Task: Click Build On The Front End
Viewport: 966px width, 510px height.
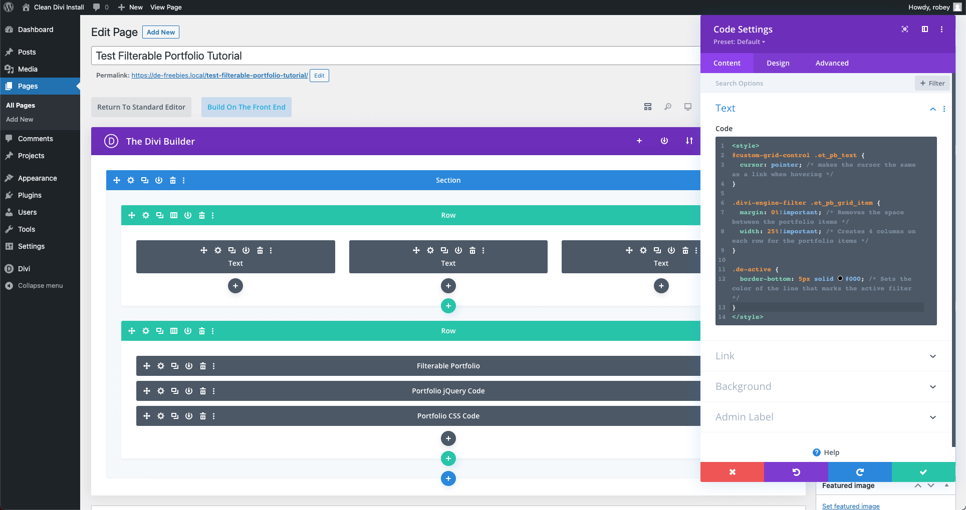Action: 247,107
